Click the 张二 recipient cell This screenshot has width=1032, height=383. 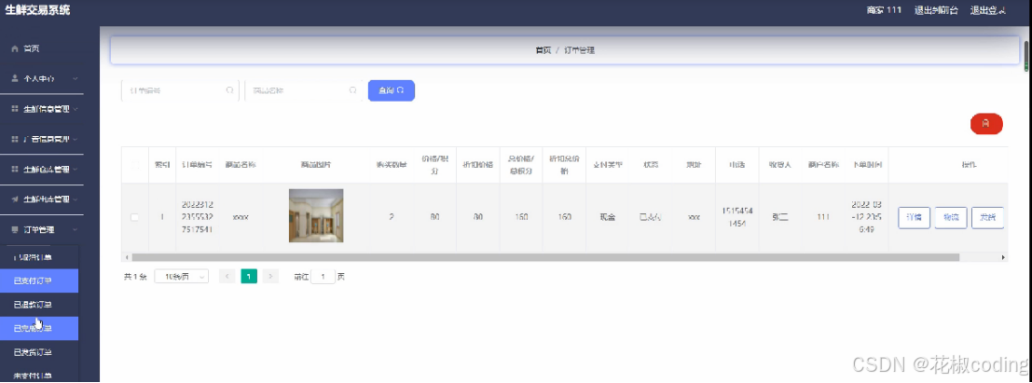[x=779, y=217]
